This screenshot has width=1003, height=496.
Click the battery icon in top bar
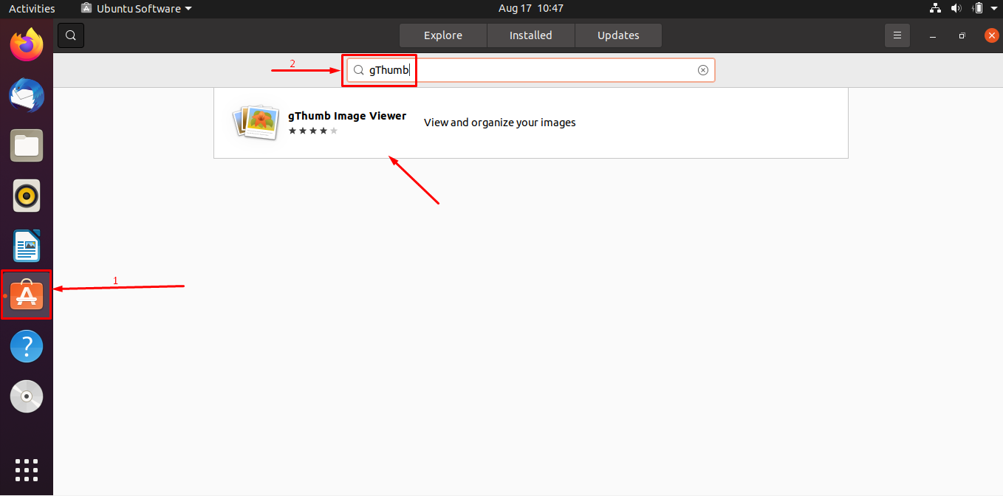tap(977, 8)
